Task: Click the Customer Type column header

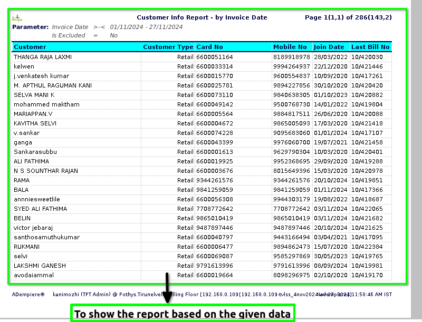Action: [168, 47]
